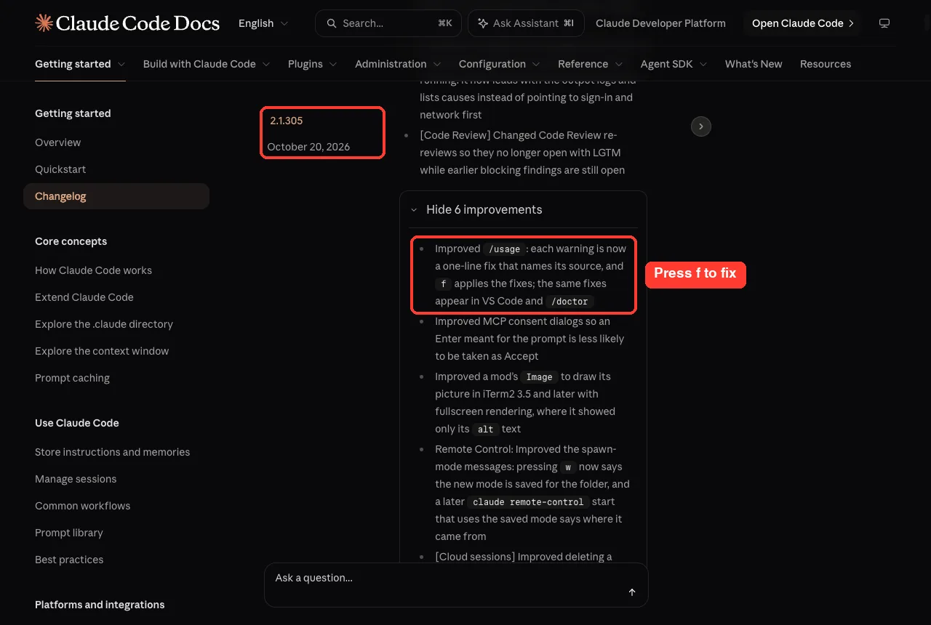Click the Core concepts sidebar heading
The image size is (931, 625).
point(71,241)
